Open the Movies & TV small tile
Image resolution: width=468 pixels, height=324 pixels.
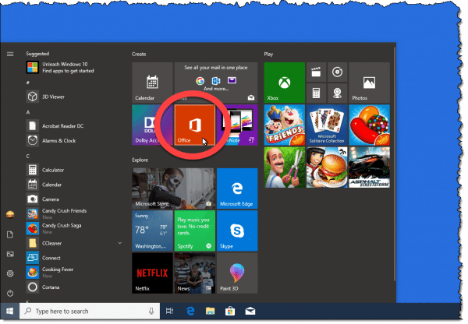[x=316, y=72]
